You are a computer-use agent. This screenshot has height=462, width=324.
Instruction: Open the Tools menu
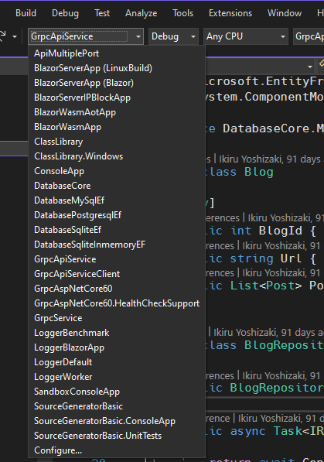183,13
